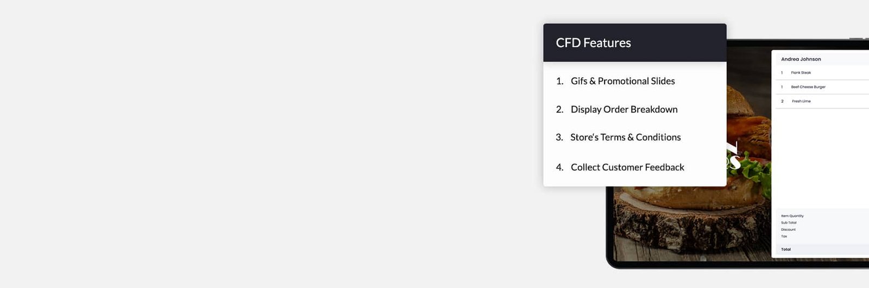
Task: Click the bold Total row
Action: 822,249
